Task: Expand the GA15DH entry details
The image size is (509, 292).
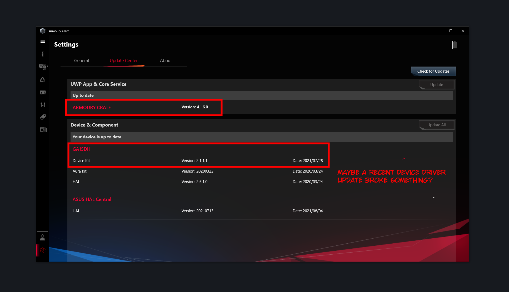Action: pyautogui.click(x=433, y=147)
